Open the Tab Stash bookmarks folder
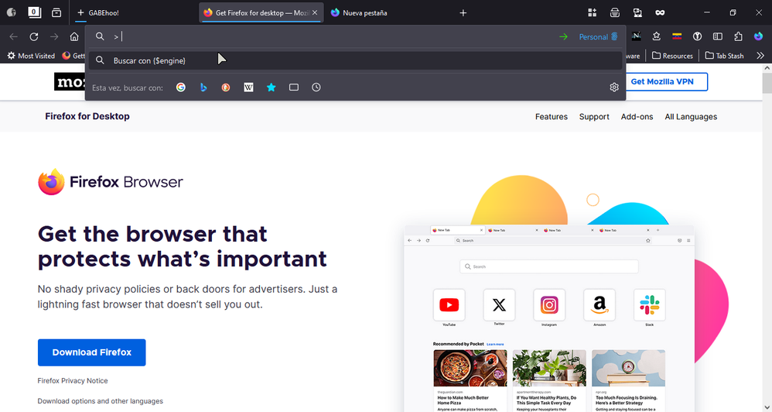 click(x=724, y=56)
